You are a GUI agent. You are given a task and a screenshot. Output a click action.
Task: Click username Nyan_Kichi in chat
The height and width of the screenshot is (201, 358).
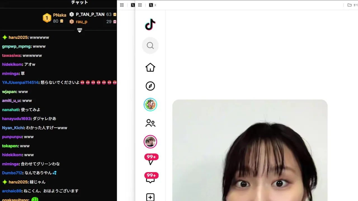(13, 128)
